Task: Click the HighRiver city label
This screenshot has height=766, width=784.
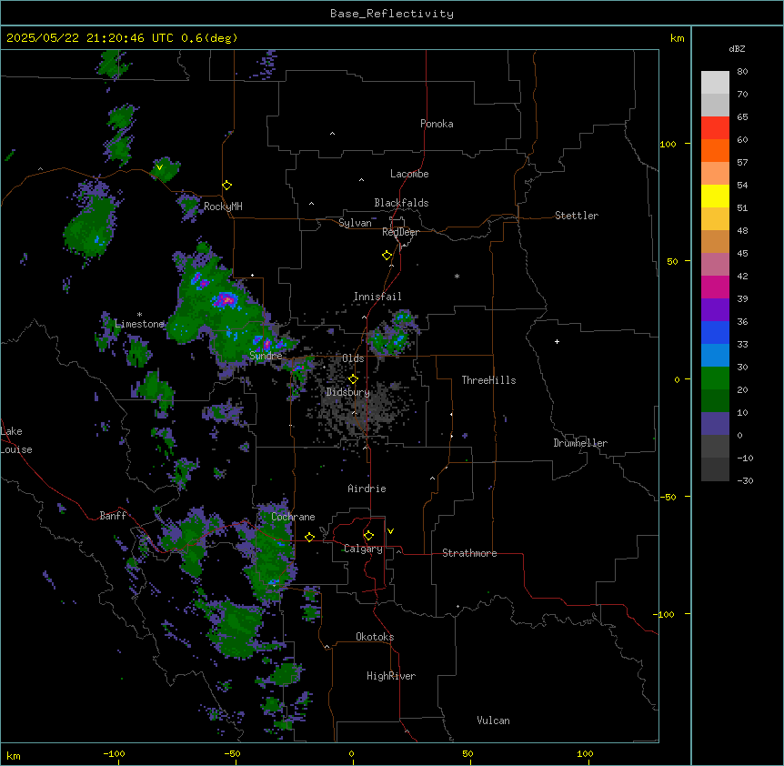Action: [391, 676]
